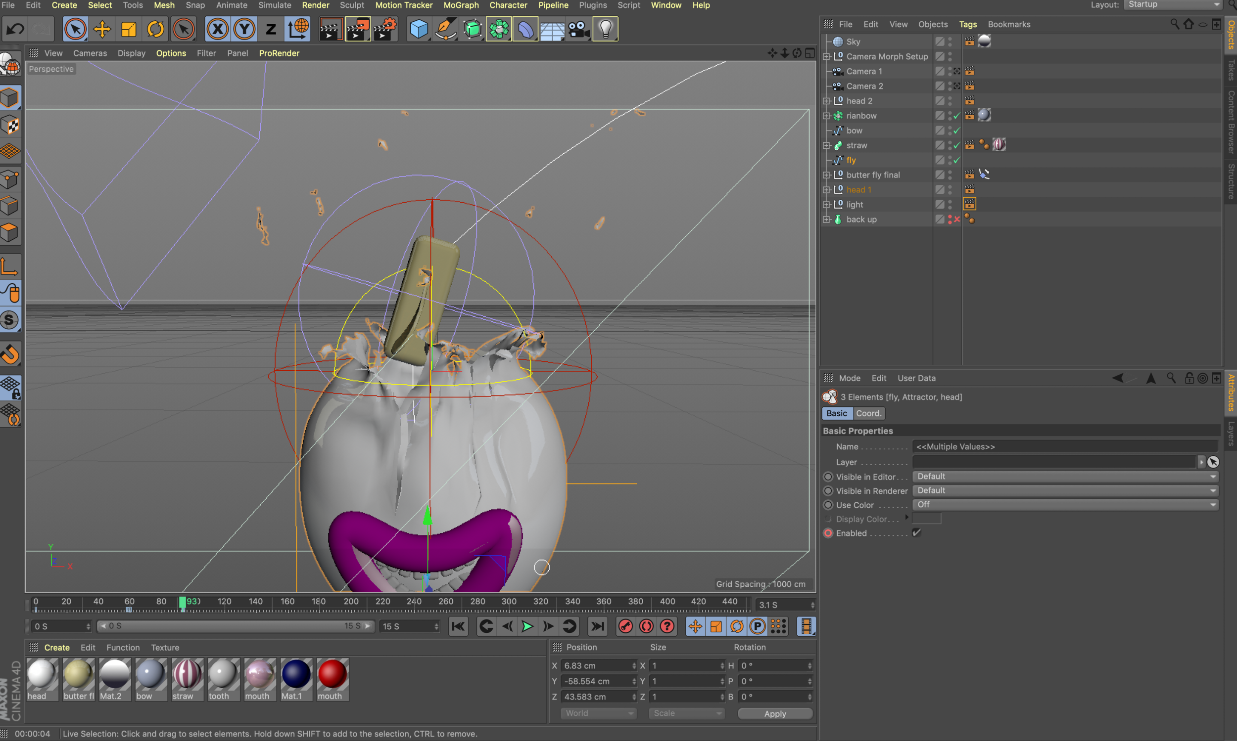Expand head 2 object group
This screenshot has width=1237, height=741.
tap(826, 101)
